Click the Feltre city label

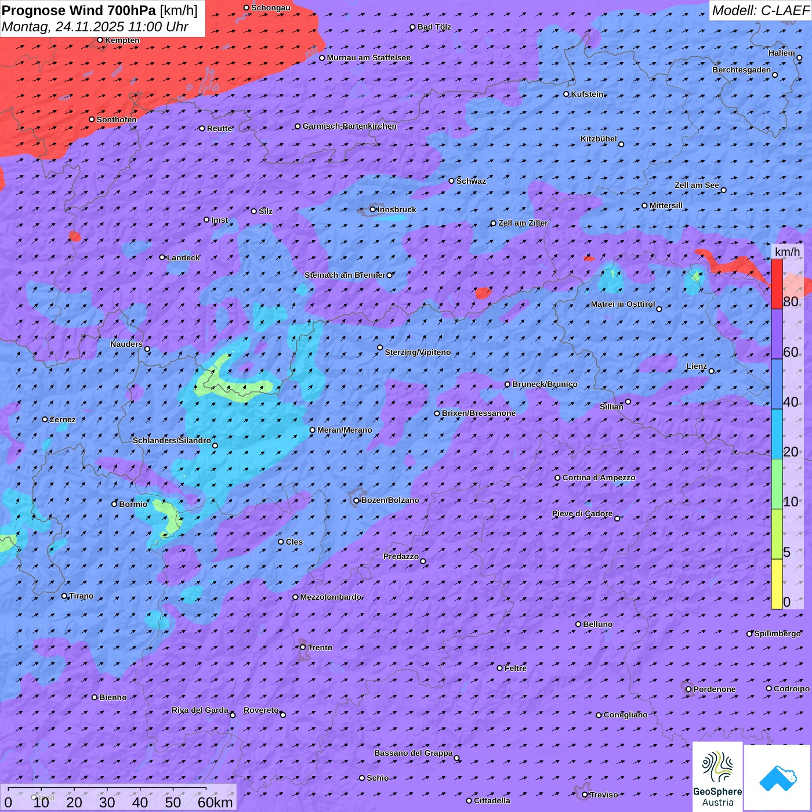(516, 668)
